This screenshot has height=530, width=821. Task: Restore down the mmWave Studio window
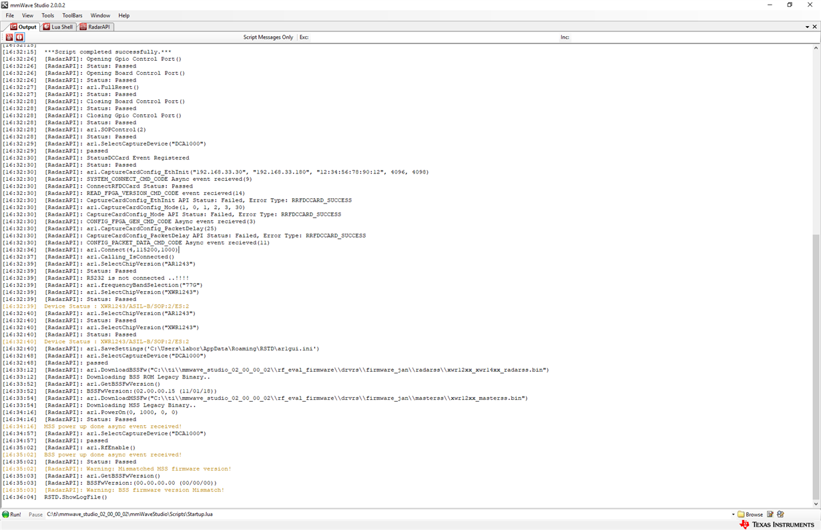pos(790,5)
